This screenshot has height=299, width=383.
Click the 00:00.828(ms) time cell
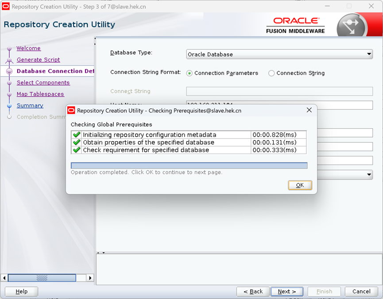point(278,135)
